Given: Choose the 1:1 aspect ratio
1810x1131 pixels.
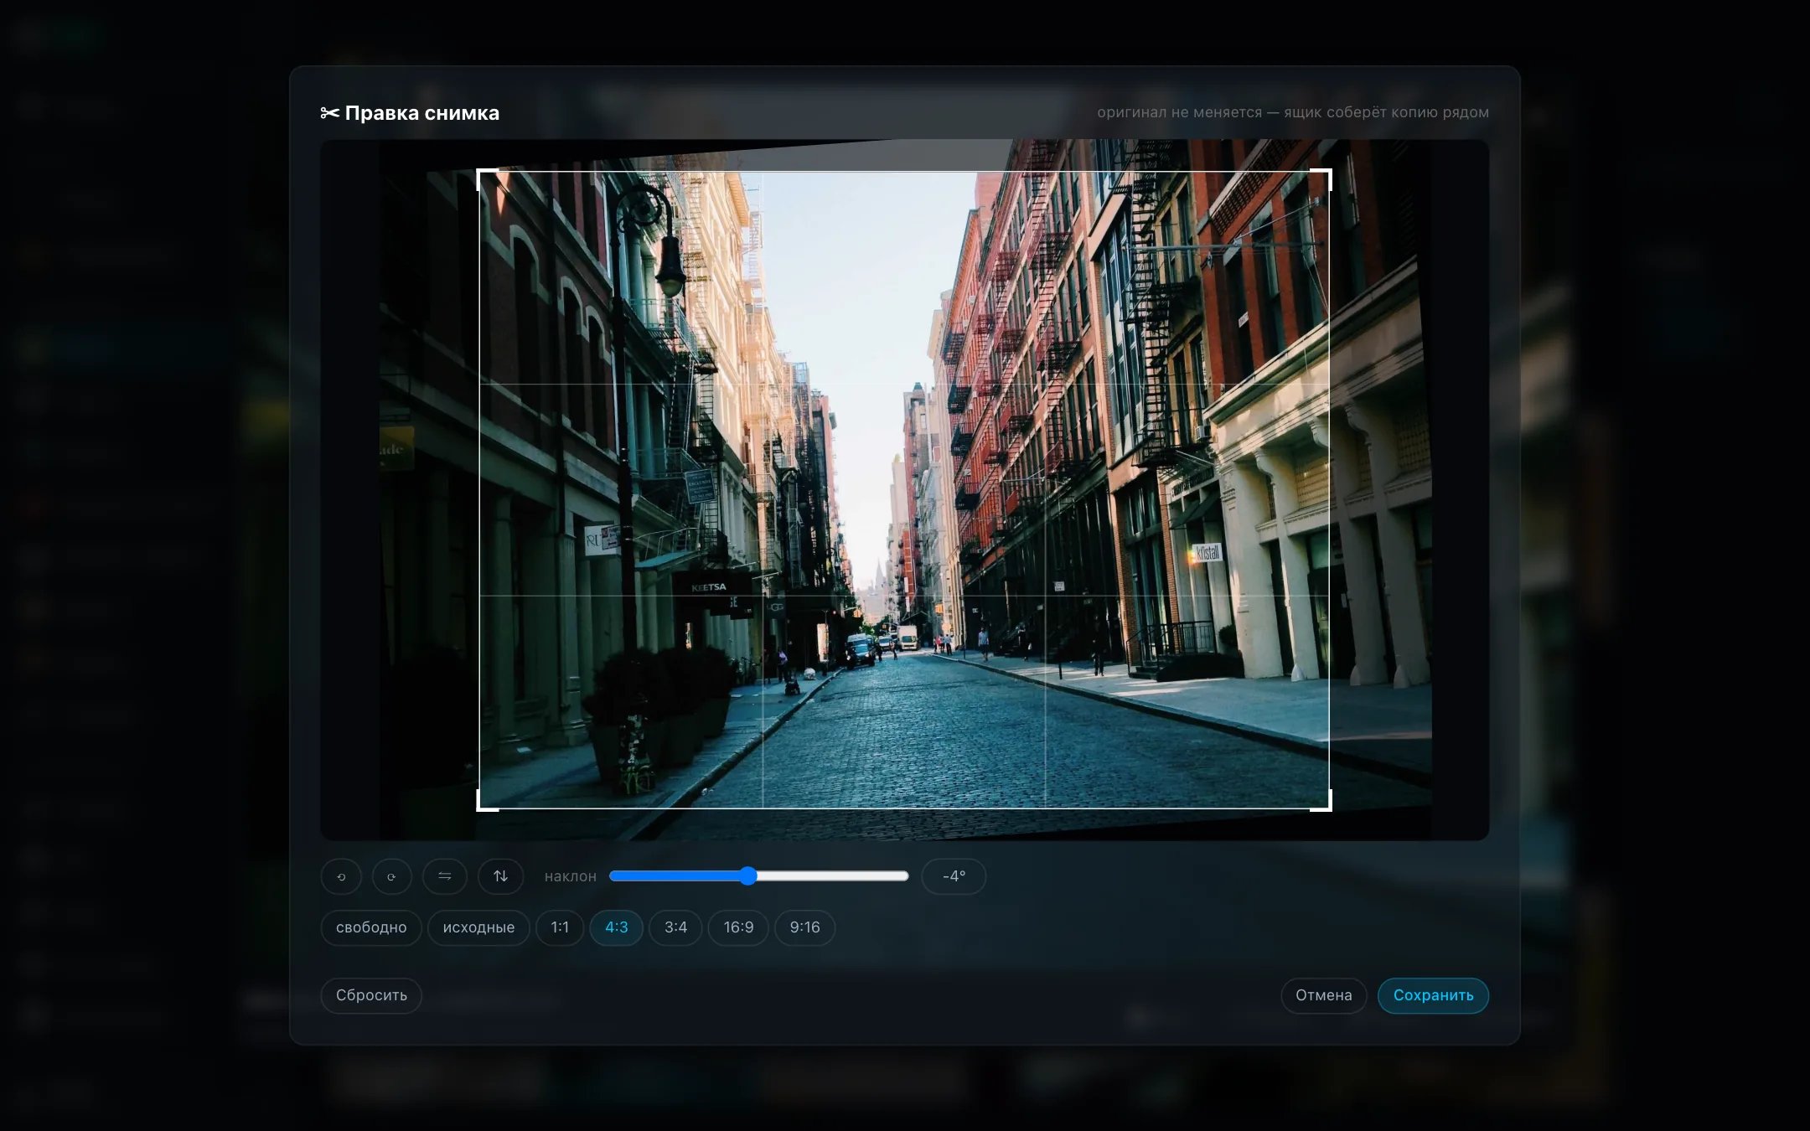Looking at the screenshot, I should 560,927.
